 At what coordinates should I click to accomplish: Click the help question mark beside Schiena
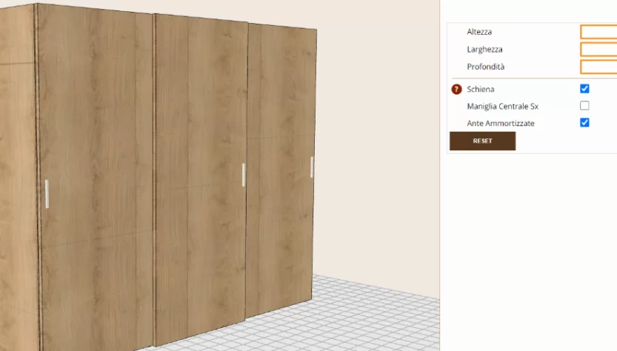click(x=456, y=90)
